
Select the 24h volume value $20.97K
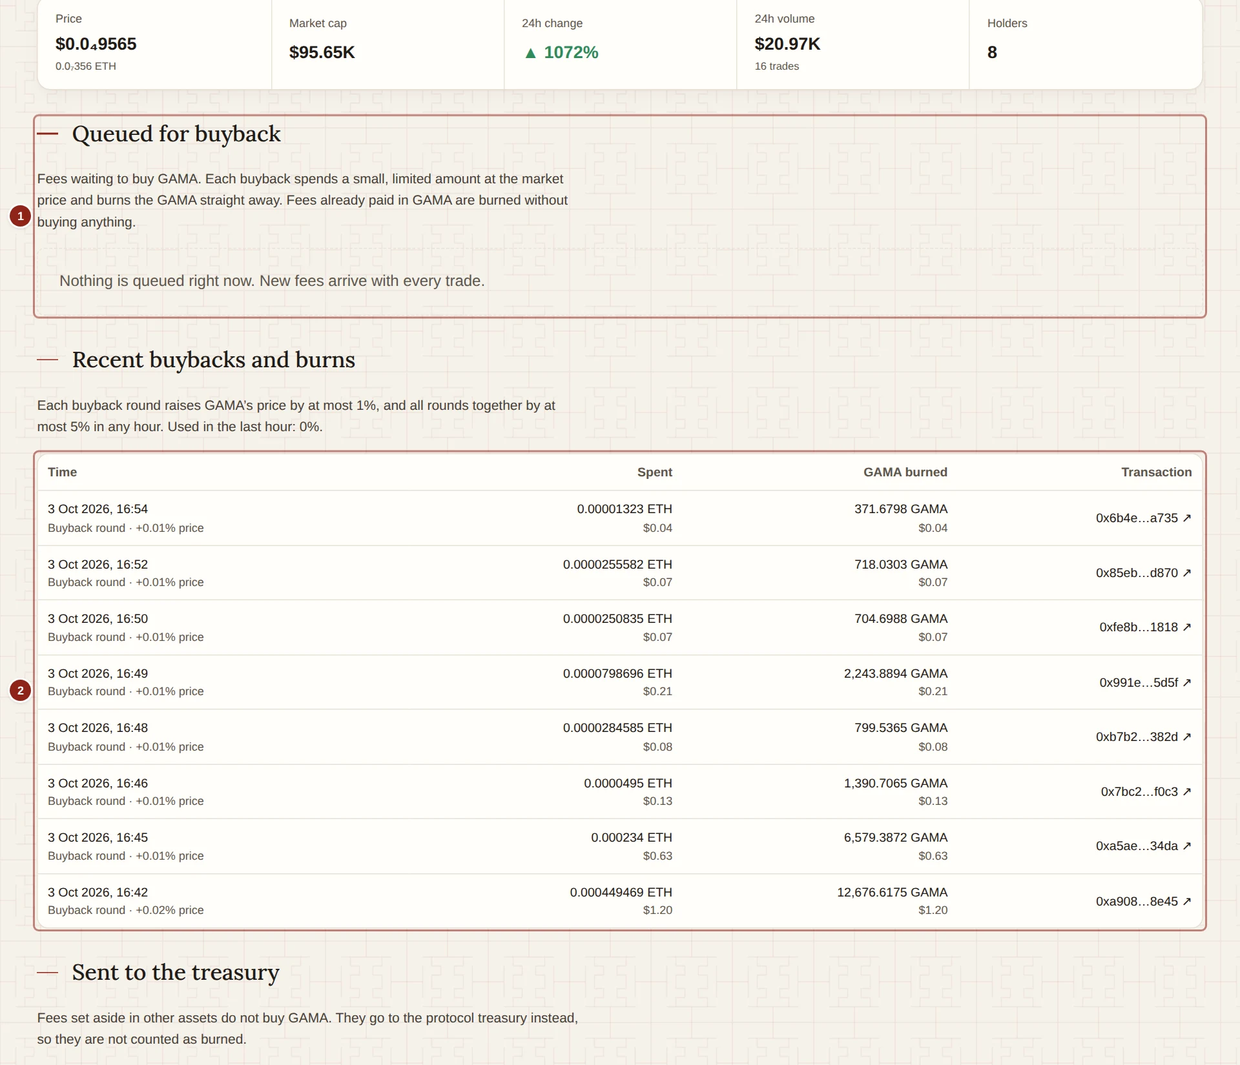click(787, 44)
